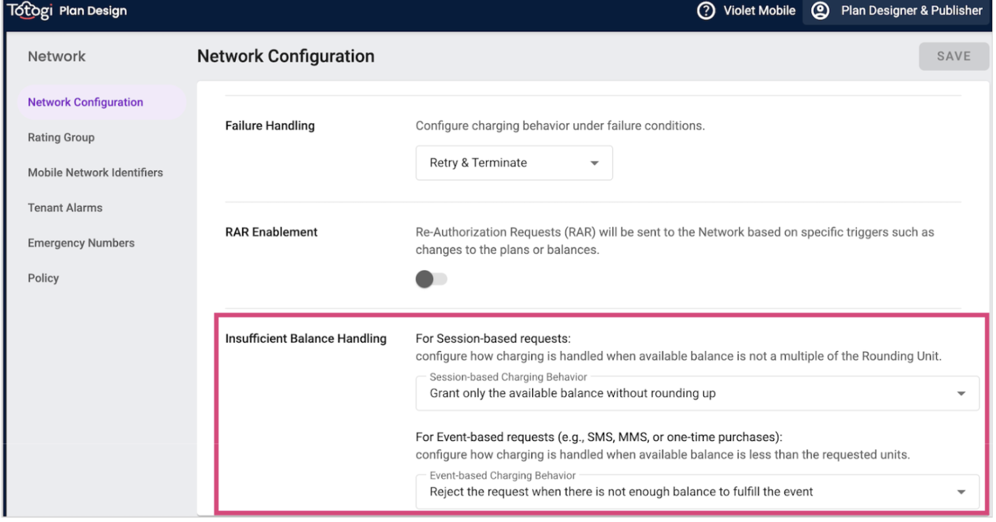Select Network Configuration in the sidebar
Screen dimensions: 996x522
tap(85, 102)
